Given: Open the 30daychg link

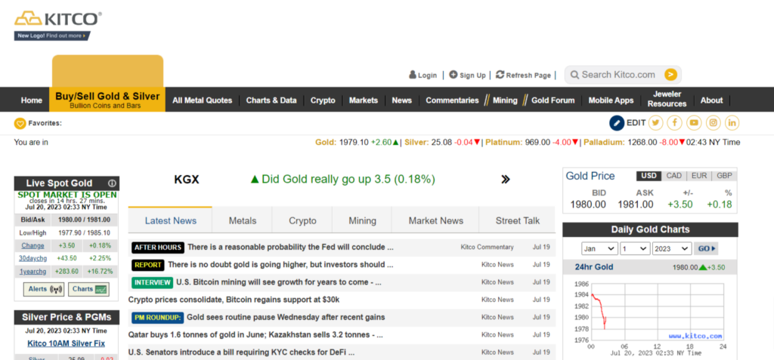Looking at the screenshot, I should (x=33, y=258).
